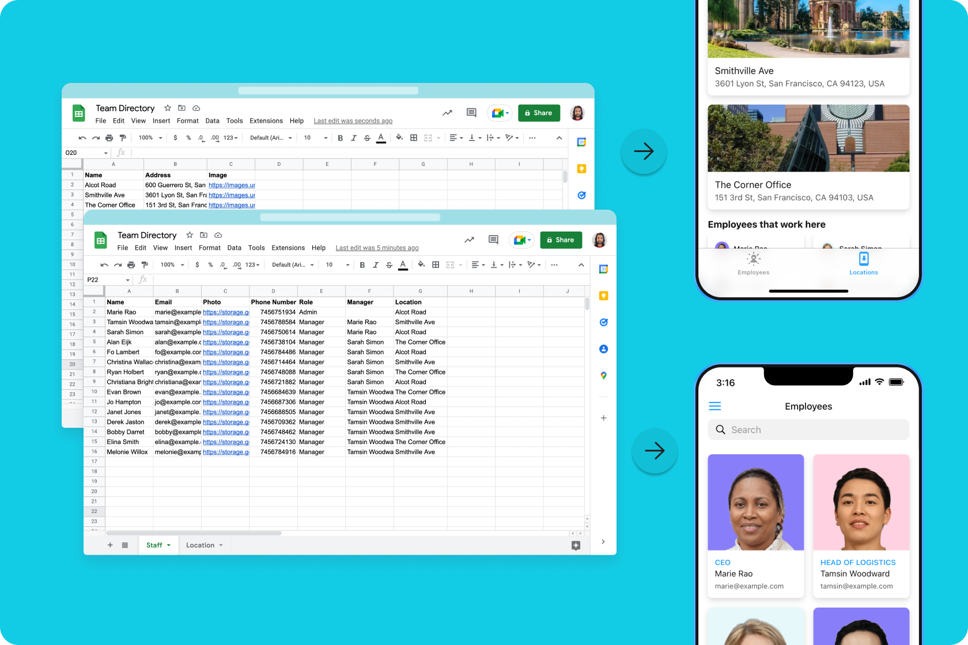Open Google Maps from the side panel

tap(603, 376)
